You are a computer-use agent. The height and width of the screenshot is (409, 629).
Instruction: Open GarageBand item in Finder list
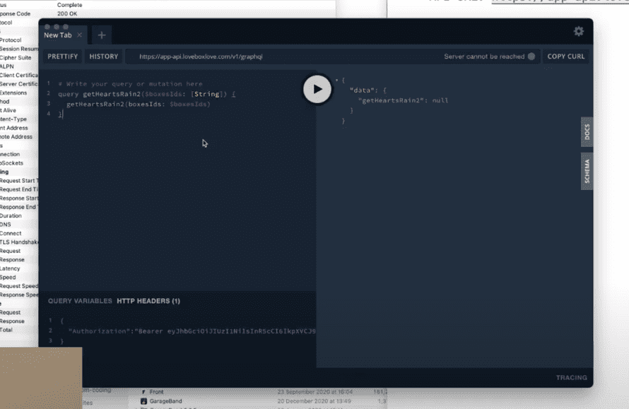[165, 401]
